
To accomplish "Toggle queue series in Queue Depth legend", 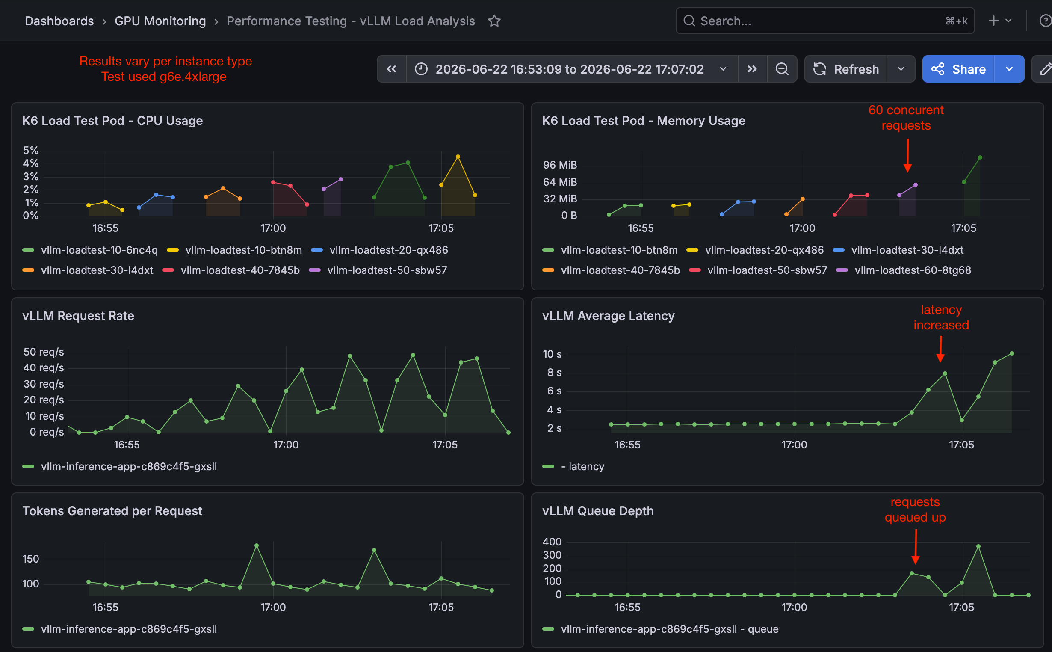I will click(x=669, y=629).
